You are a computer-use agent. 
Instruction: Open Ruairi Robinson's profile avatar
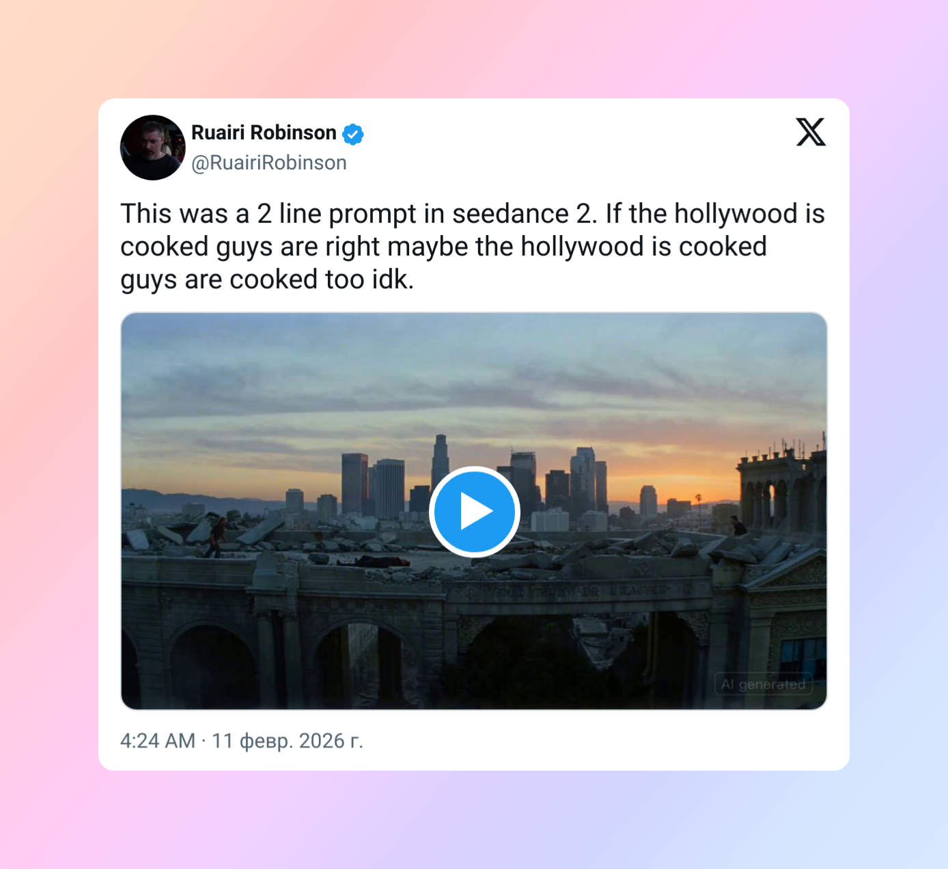153,148
